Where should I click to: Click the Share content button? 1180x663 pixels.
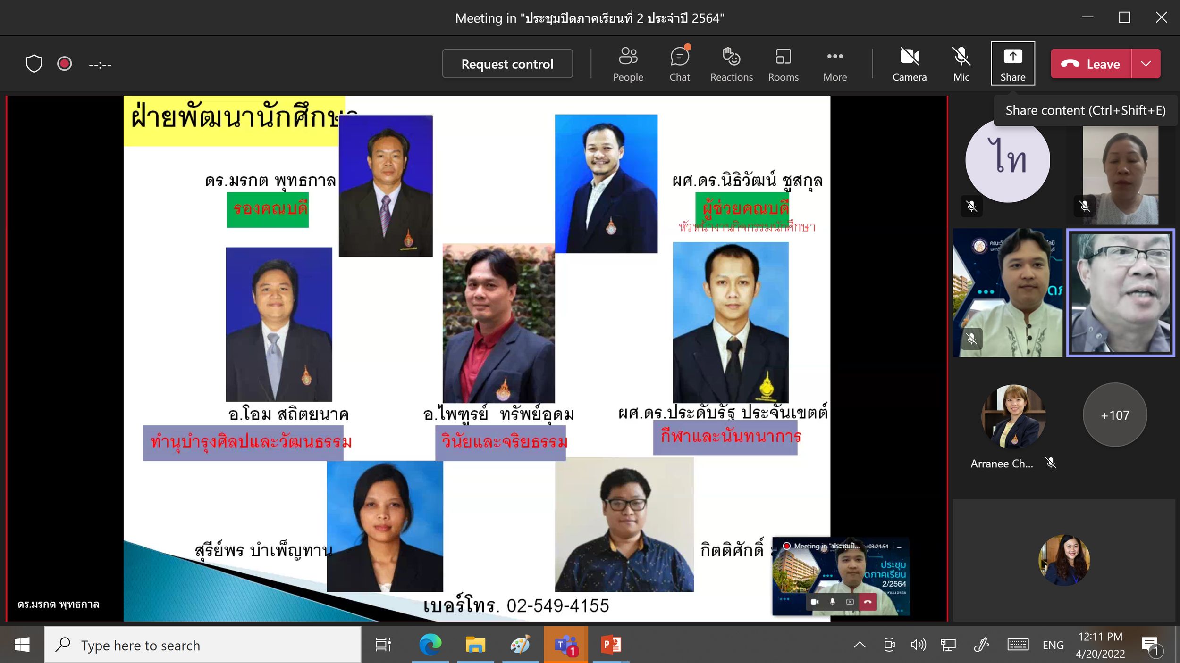pyautogui.click(x=1013, y=64)
